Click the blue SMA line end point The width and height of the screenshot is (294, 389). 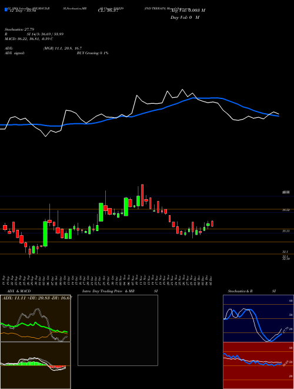279,116
